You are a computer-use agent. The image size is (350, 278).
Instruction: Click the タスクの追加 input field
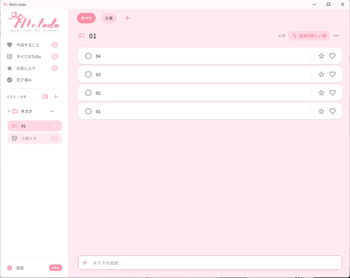(210, 263)
